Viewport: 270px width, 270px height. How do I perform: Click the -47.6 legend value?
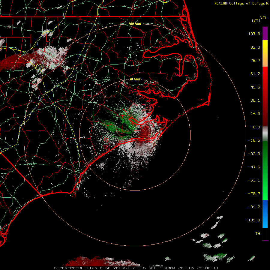coord(254,167)
